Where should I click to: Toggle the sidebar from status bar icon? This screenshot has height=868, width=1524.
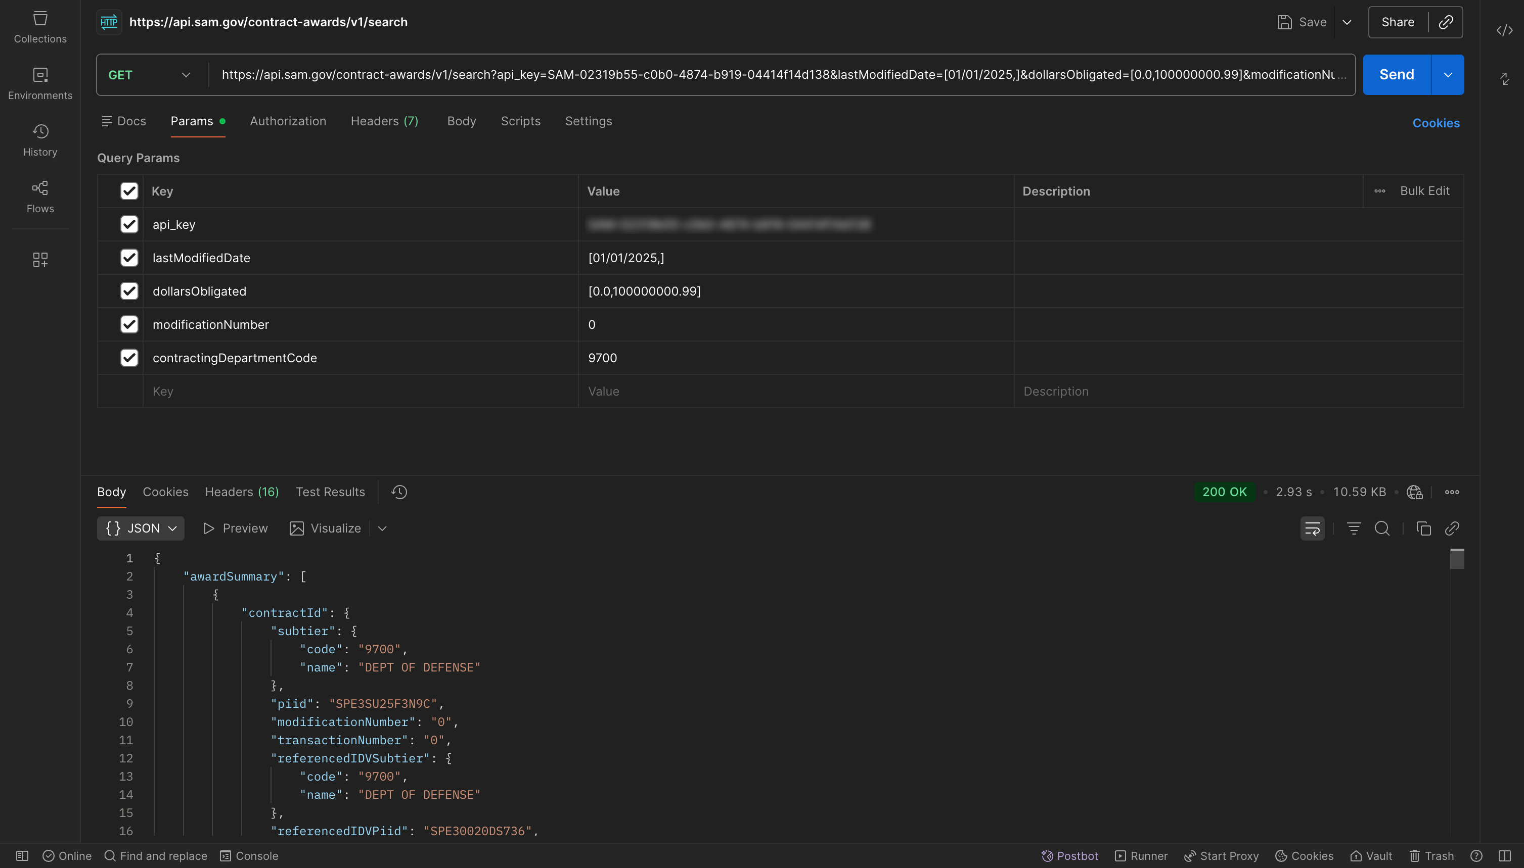22,856
